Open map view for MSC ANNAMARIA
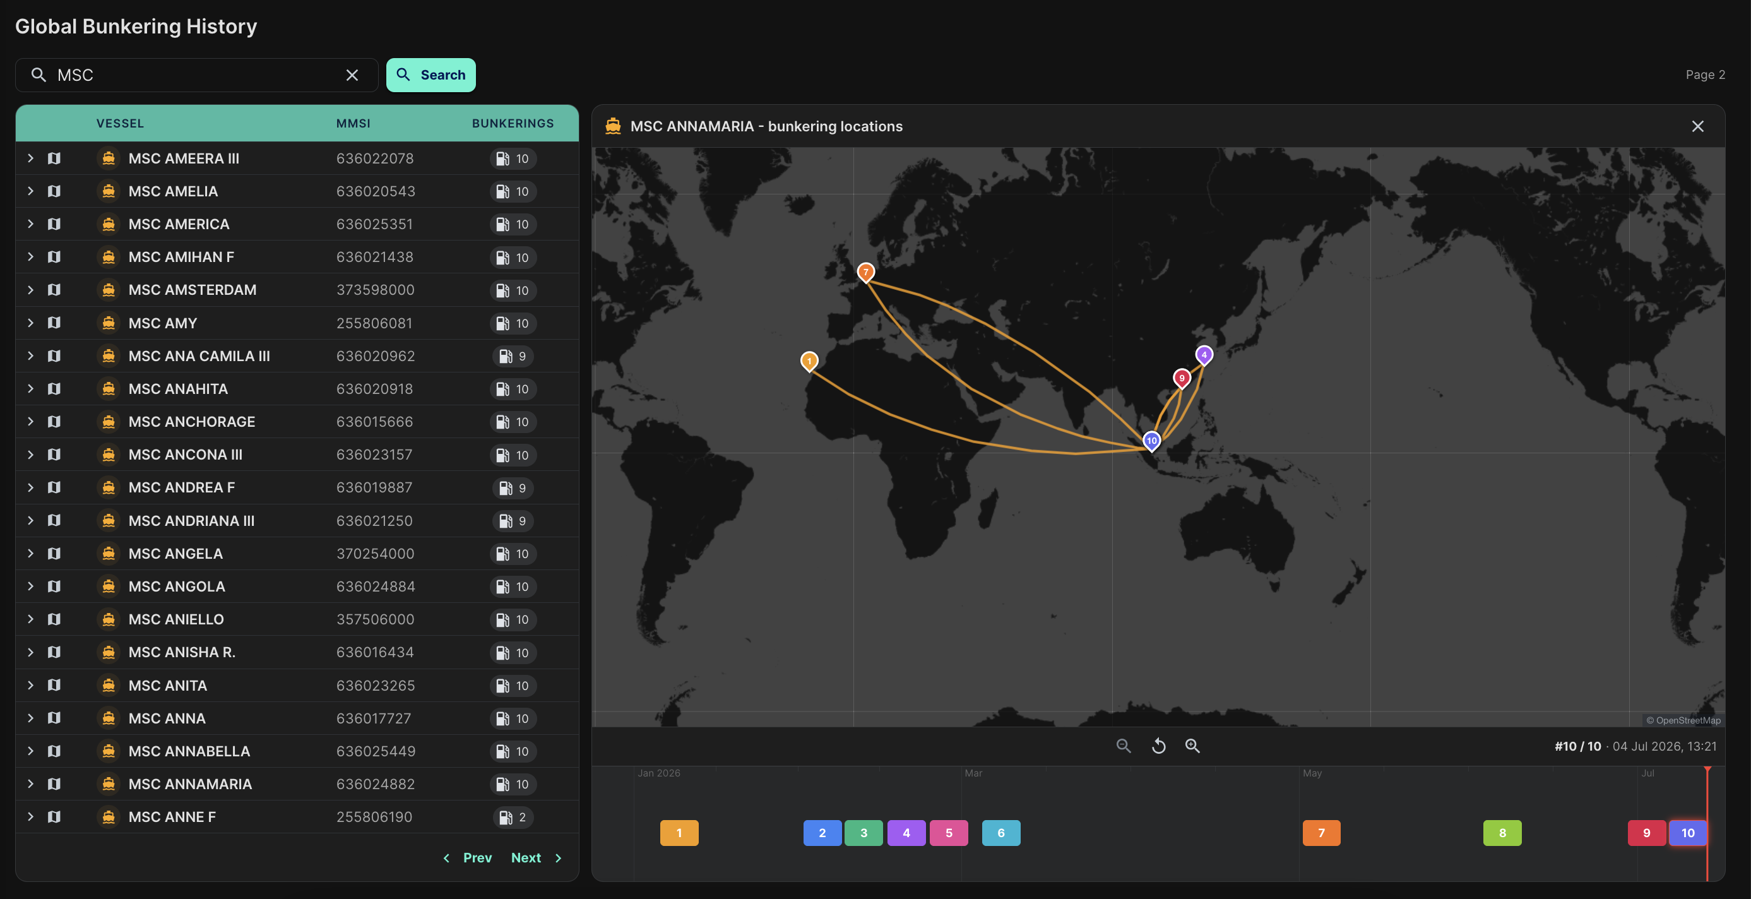 coord(54,784)
